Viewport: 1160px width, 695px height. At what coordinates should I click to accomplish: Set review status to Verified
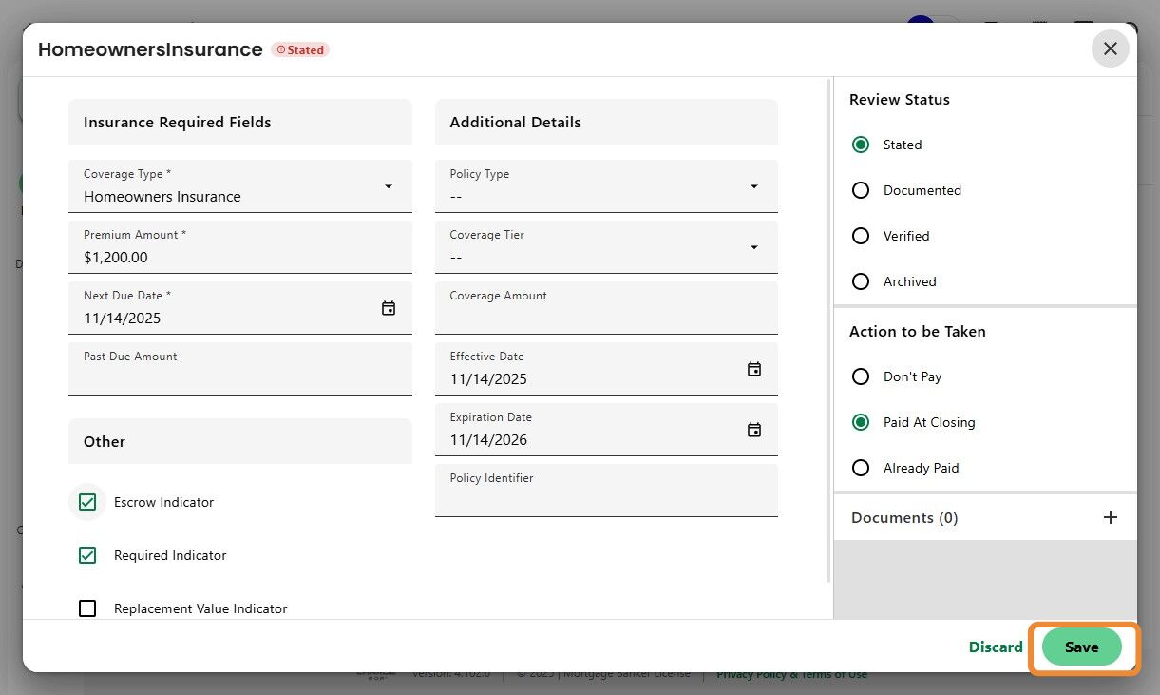pyautogui.click(x=861, y=236)
